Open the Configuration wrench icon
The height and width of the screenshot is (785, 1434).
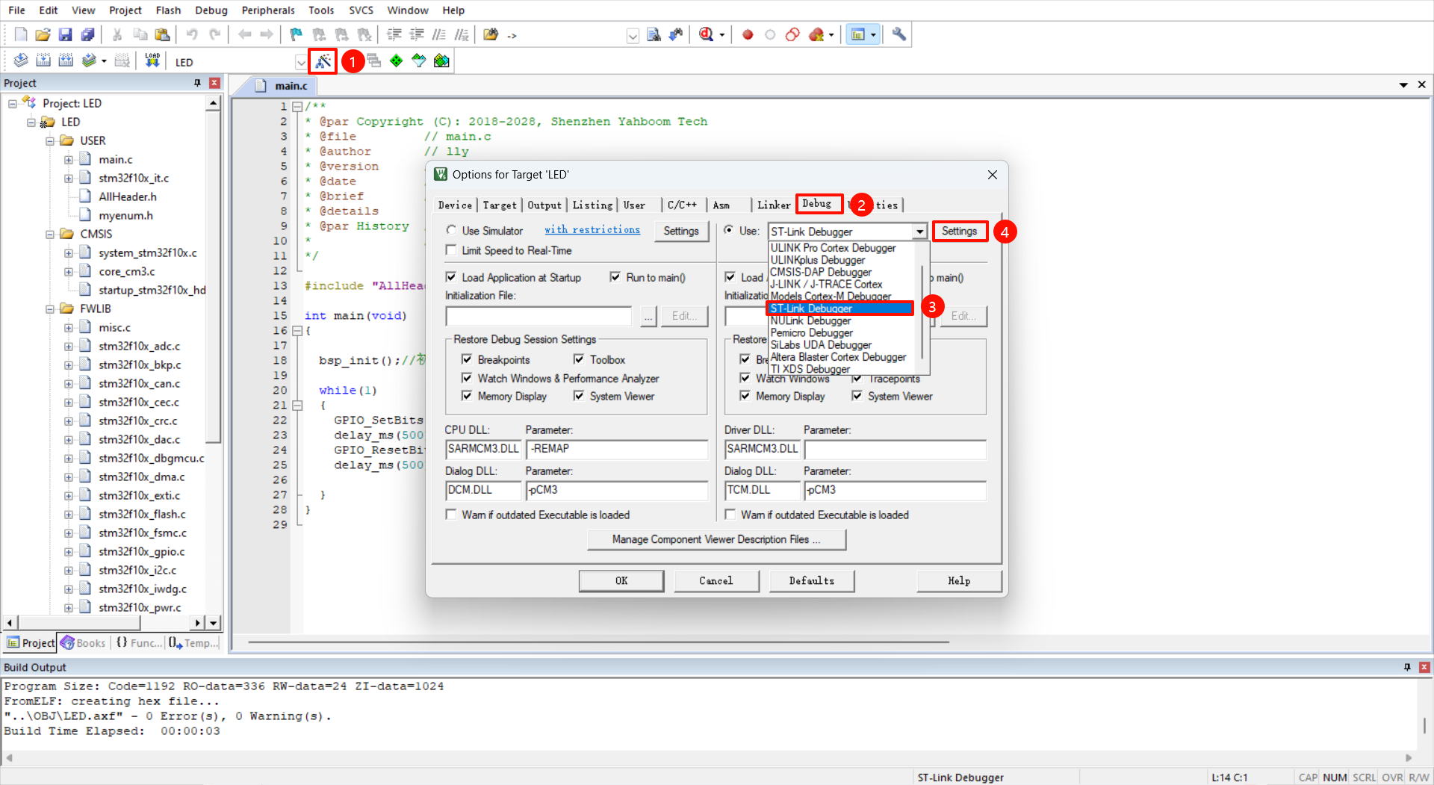pyautogui.click(x=899, y=34)
